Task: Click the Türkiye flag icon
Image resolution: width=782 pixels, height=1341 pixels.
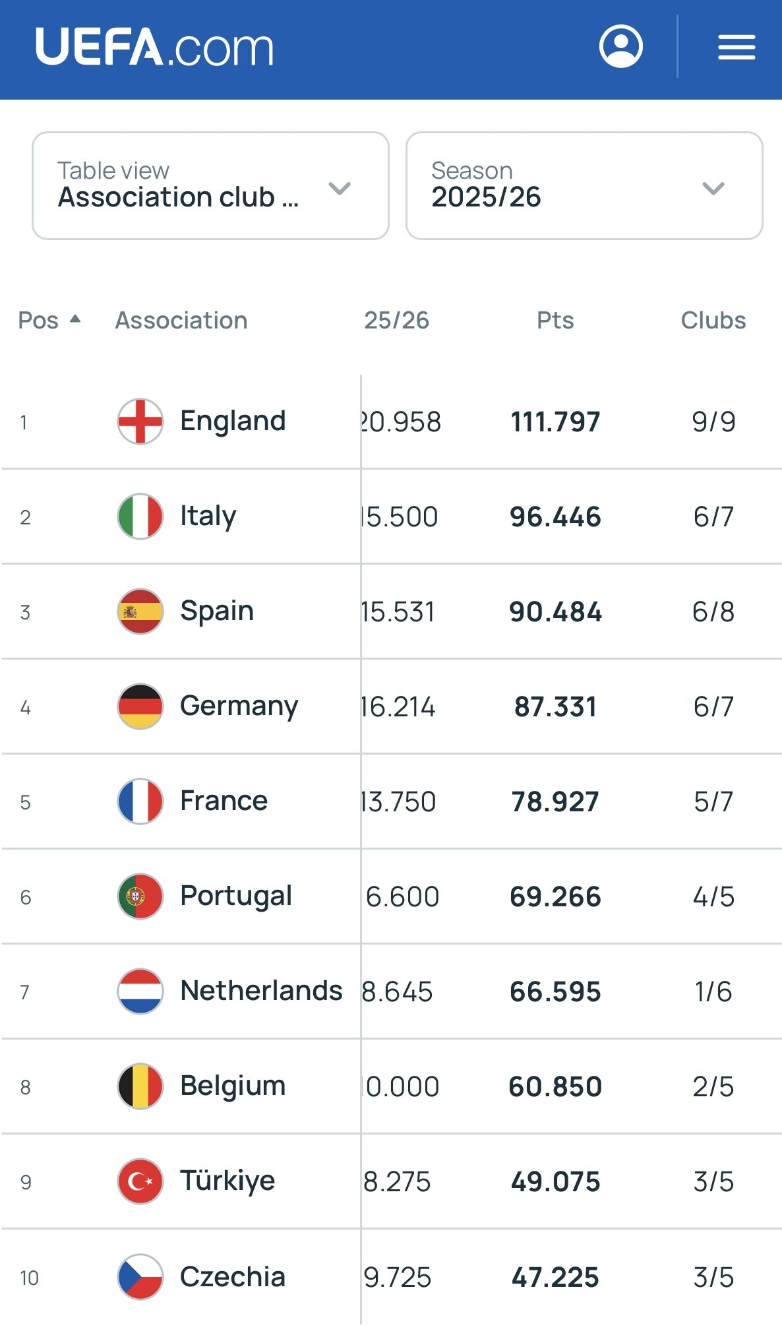Action: pyautogui.click(x=140, y=1181)
